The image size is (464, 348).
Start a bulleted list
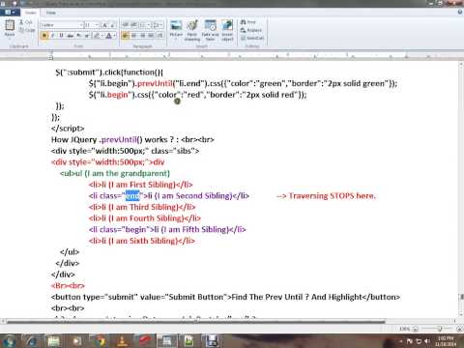click(x=142, y=25)
